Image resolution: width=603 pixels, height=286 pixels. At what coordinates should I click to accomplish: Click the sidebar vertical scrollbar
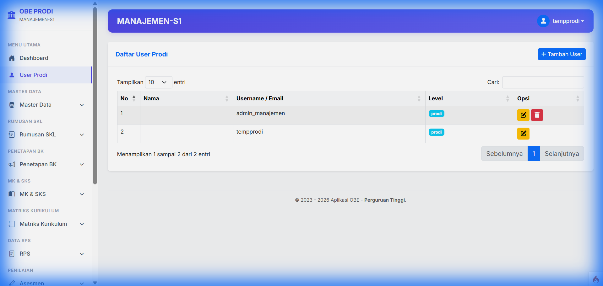click(x=95, y=94)
